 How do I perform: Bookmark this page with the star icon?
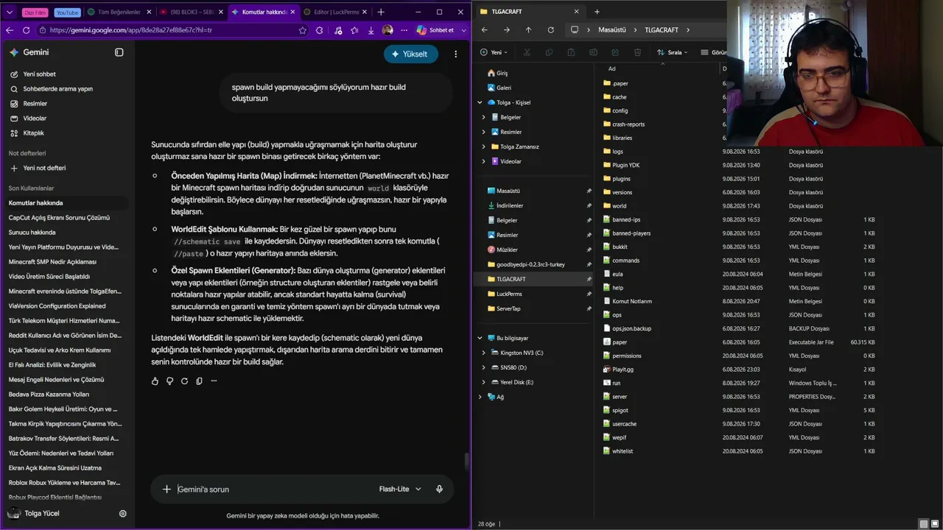[302, 30]
